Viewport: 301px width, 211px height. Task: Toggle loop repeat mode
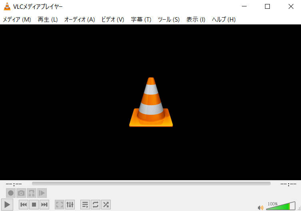coord(96,205)
